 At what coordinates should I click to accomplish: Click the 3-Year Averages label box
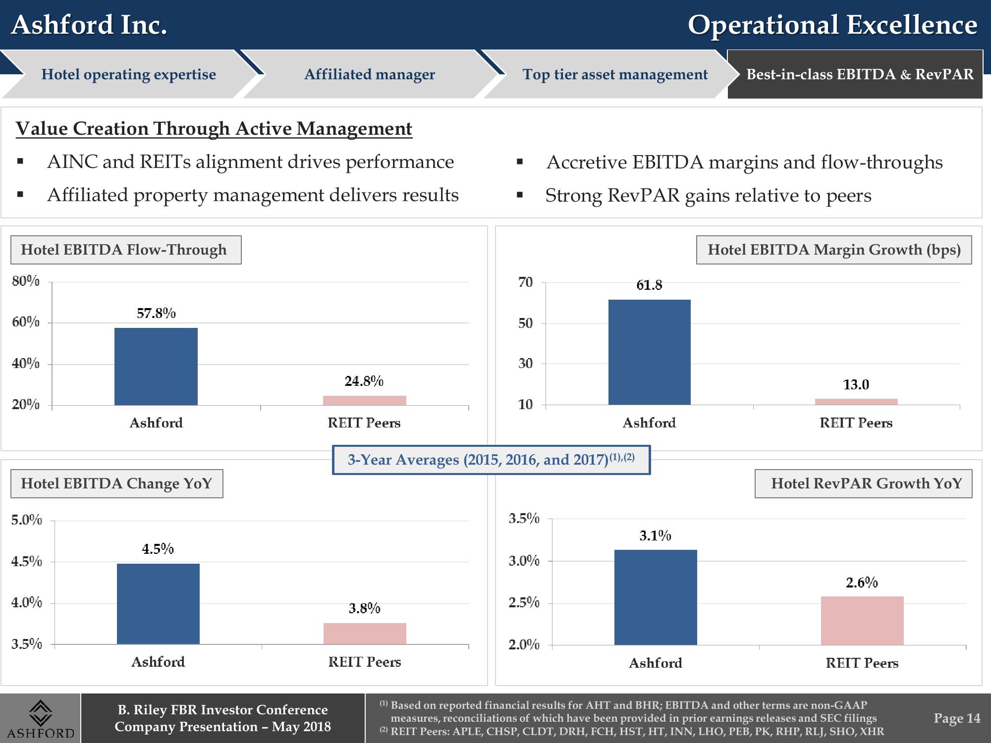(x=491, y=460)
